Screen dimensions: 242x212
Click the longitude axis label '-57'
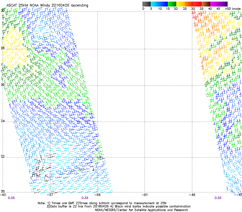[50, 195]
